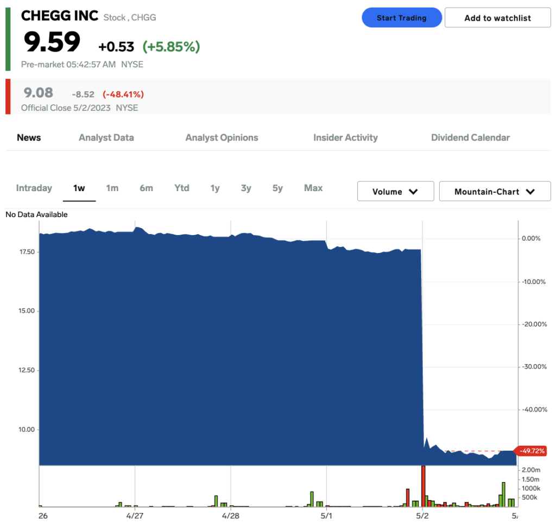Click the pre-market price 9.59
The image size is (556, 525).
(52, 42)
